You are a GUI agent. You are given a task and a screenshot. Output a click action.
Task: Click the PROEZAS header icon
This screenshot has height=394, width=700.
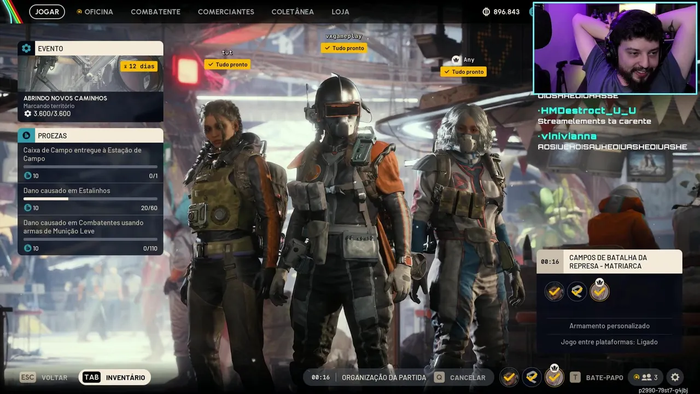coord(26,135)
